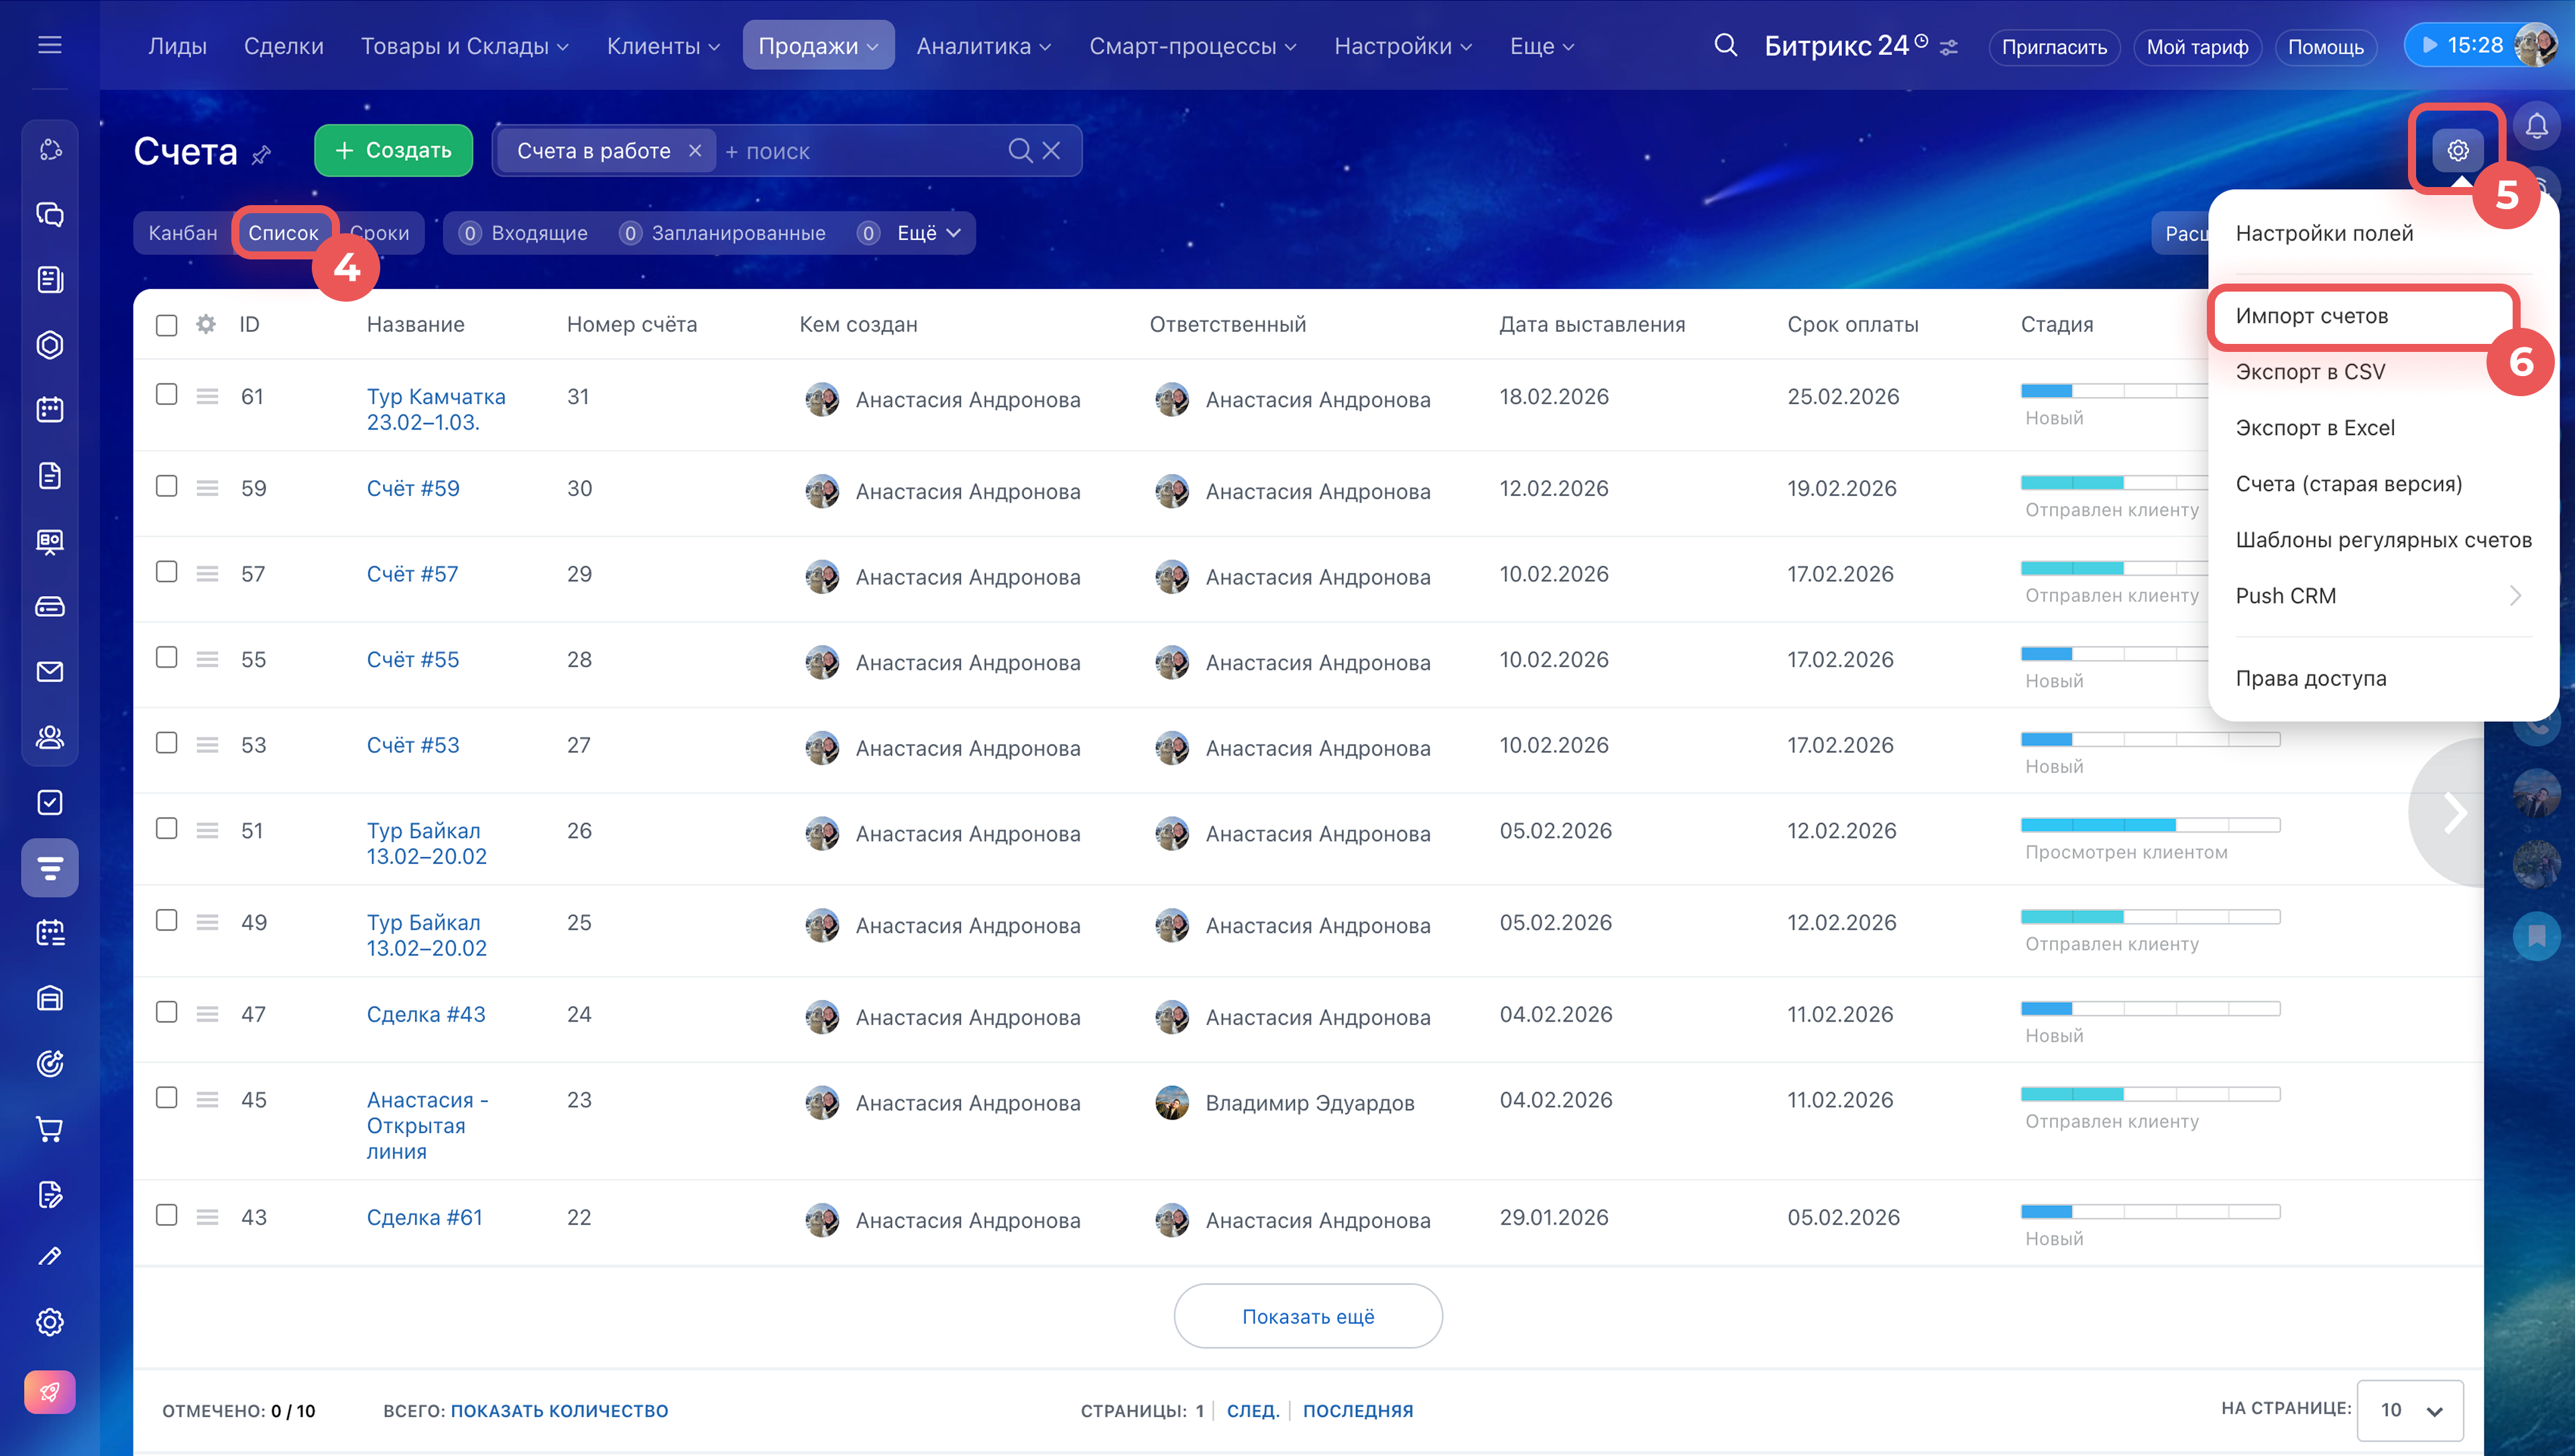Open the shopping cart sidebar icon
This screenshot has height=1456, width=2575.
point(50,1129)
